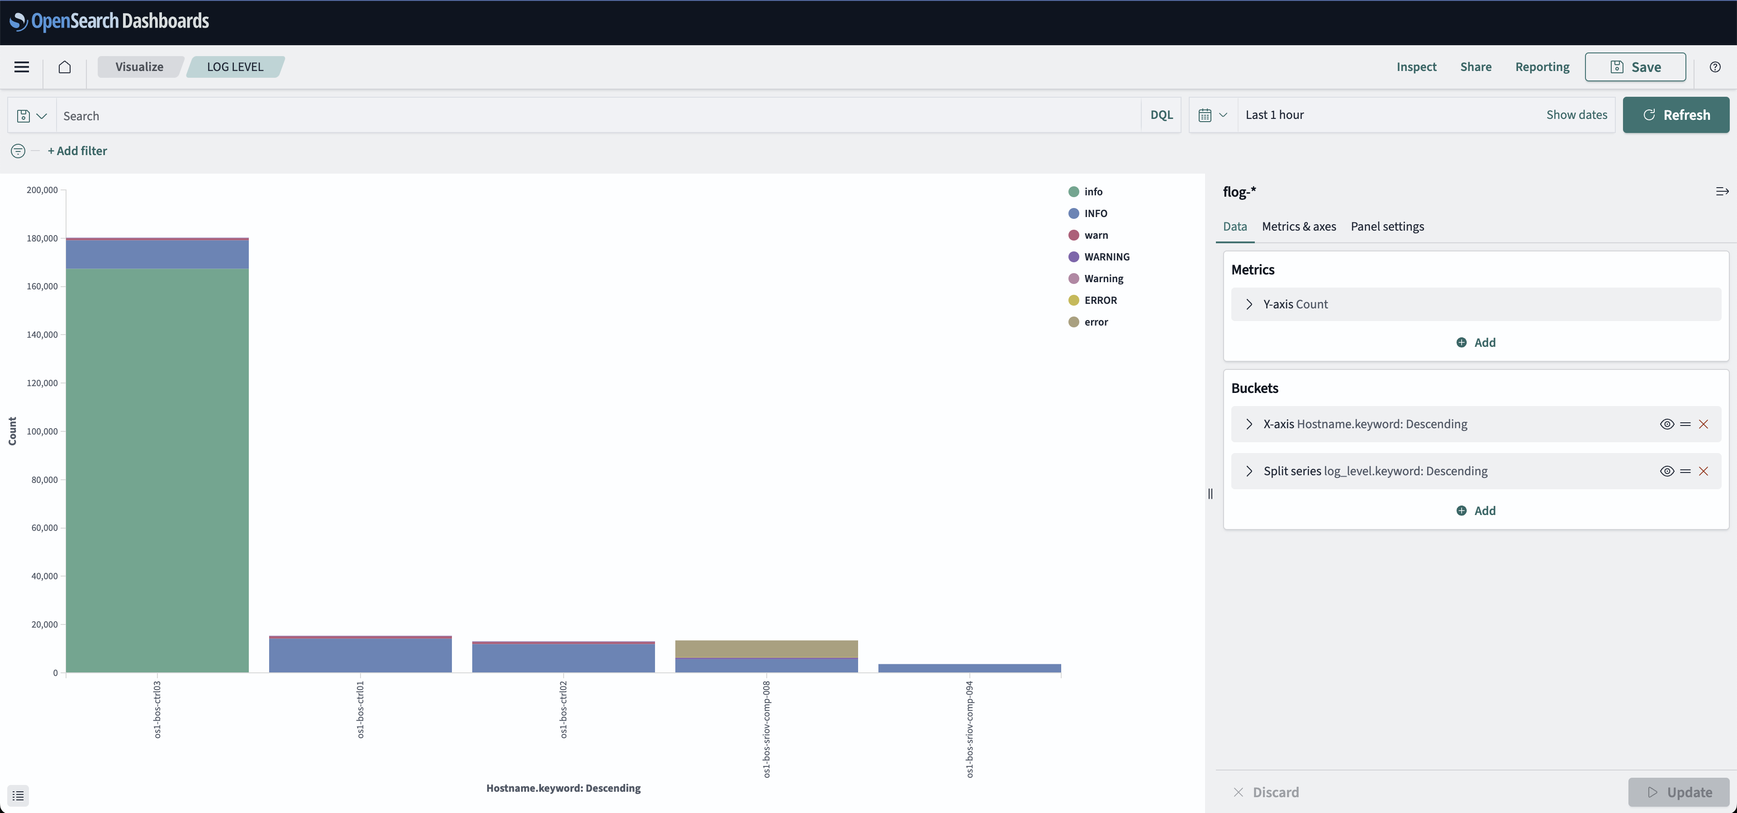Remove the Split series log_level bucket
Screen dimensions: 1737x813
pyautogui.click(x=1704, y=471)
